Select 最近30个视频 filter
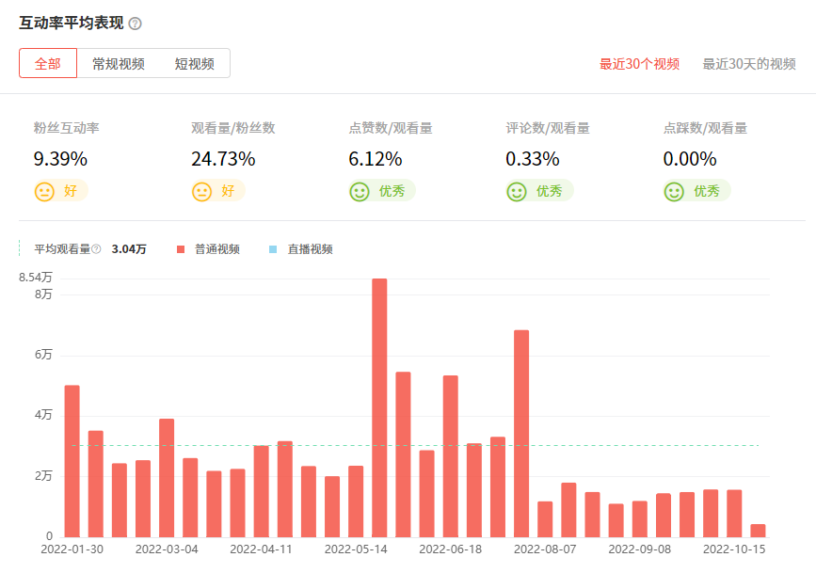The image size is (816, 573). pyautogui.click(x=639, y=64)
